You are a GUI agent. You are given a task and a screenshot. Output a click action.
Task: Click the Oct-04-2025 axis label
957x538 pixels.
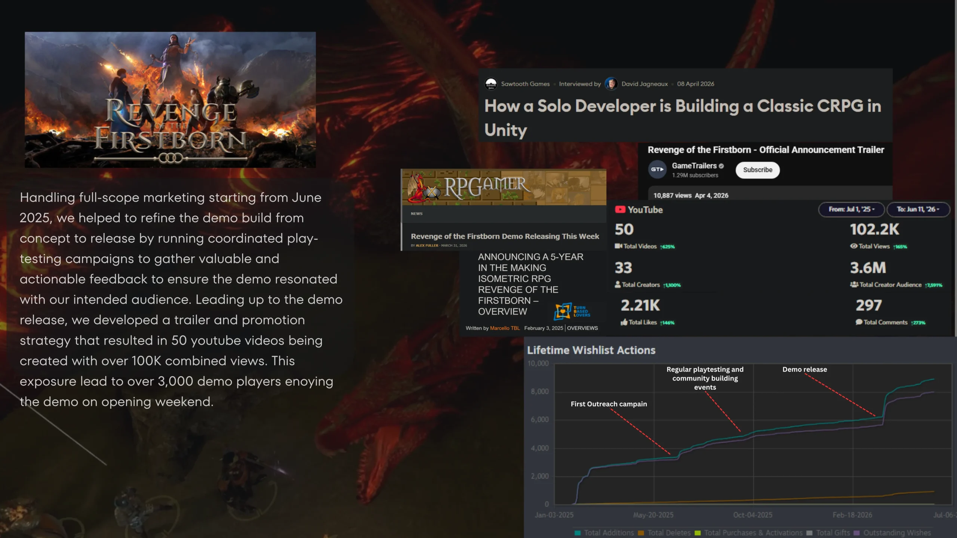[x=753, y=515]
